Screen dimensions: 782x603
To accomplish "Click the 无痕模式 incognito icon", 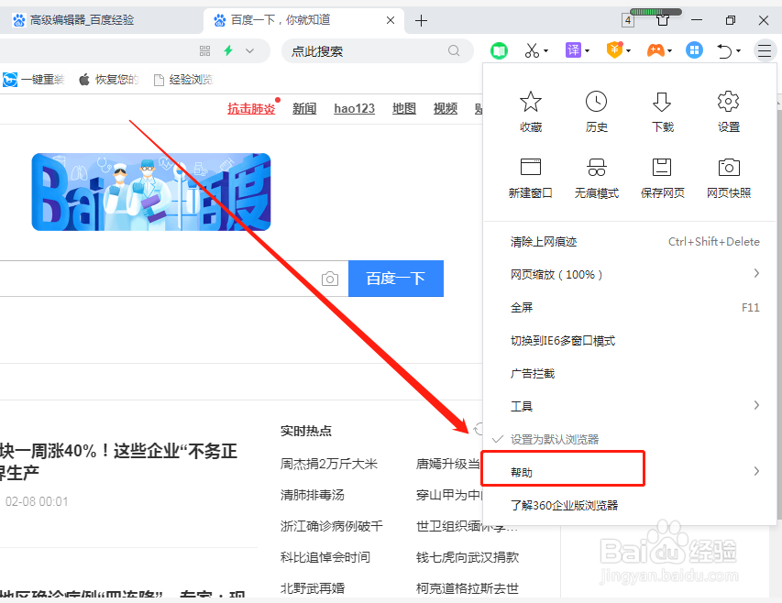I will [x=596, y=167].
